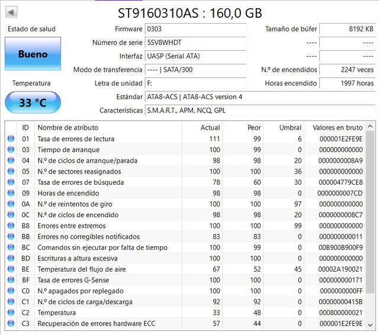Click status dot for attribute BB
This screenshot has width=379, height=335.
[11, 237]
